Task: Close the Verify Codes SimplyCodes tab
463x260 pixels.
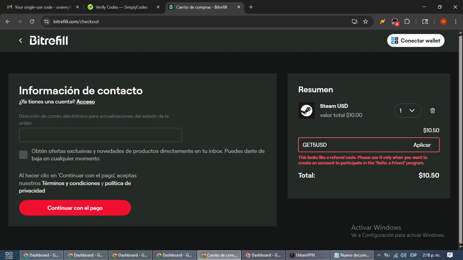Action: 158,7
